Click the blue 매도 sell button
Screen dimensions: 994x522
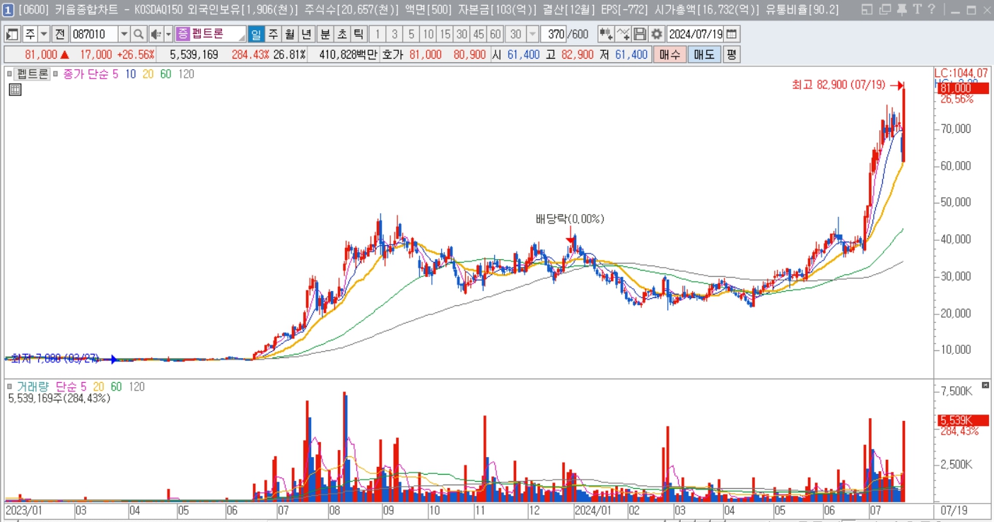pos(704,54)
